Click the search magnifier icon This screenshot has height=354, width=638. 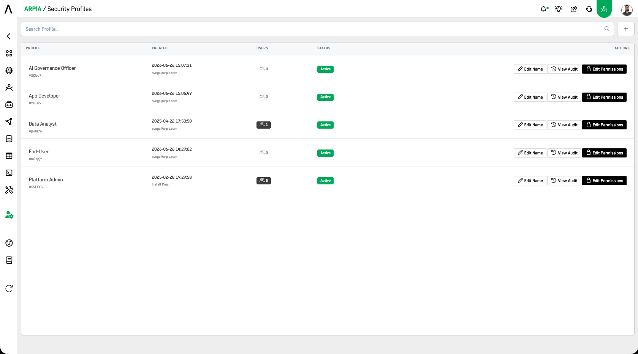pos(607,29)
